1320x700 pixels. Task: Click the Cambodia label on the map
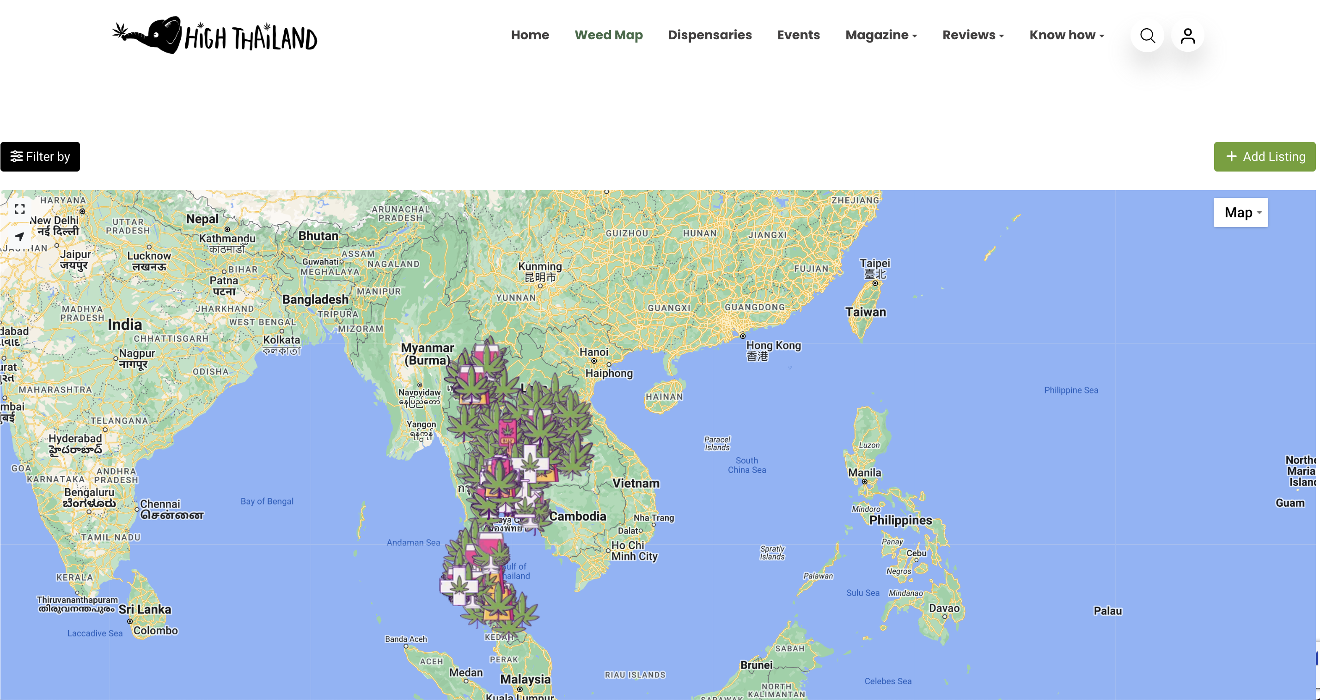pyautogui.click(x=578, y=516)
